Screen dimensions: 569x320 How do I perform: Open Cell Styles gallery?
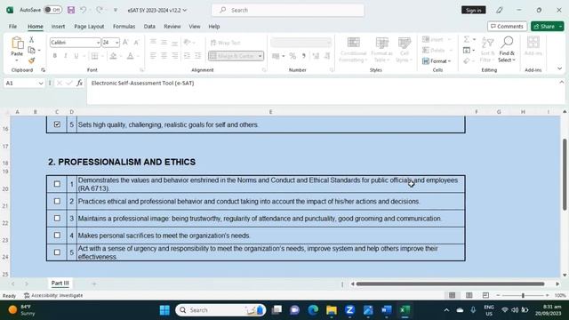pos(404,50)
